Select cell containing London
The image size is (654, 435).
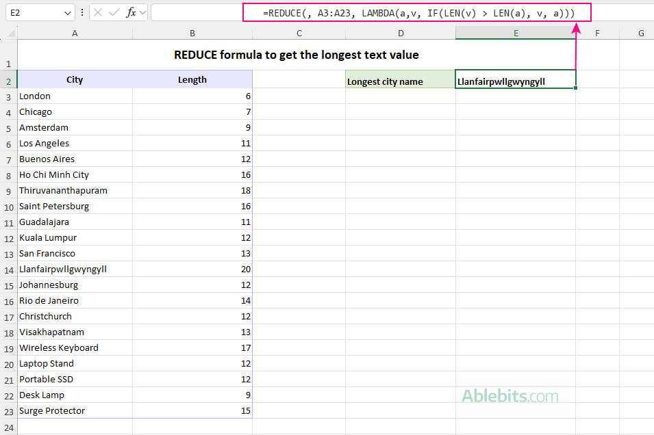coord(75,96)
